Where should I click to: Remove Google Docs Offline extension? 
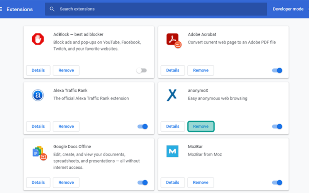coord(66,183)
